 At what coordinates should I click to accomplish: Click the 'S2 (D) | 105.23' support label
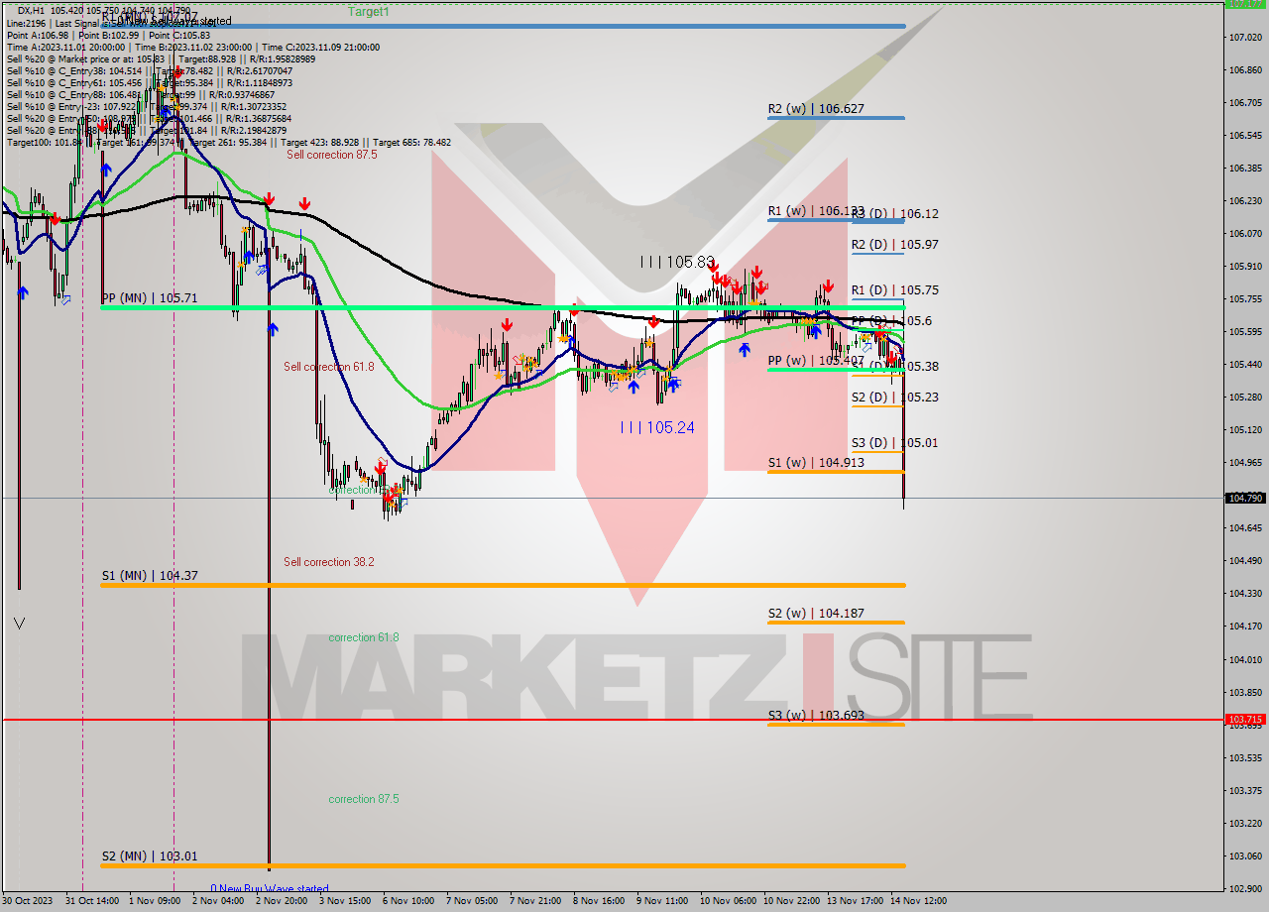tap(895, 398)
